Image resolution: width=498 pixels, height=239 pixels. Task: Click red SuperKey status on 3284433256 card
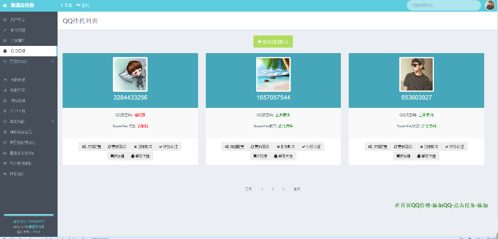[142, 126]
